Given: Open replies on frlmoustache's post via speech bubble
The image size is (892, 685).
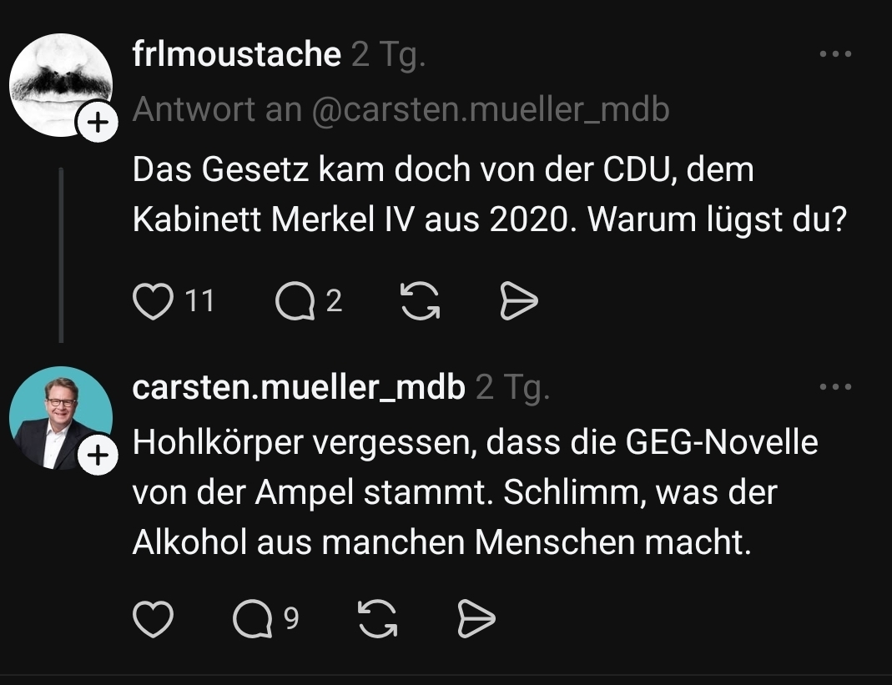Looking at the screenshot, I should point(295,302).
